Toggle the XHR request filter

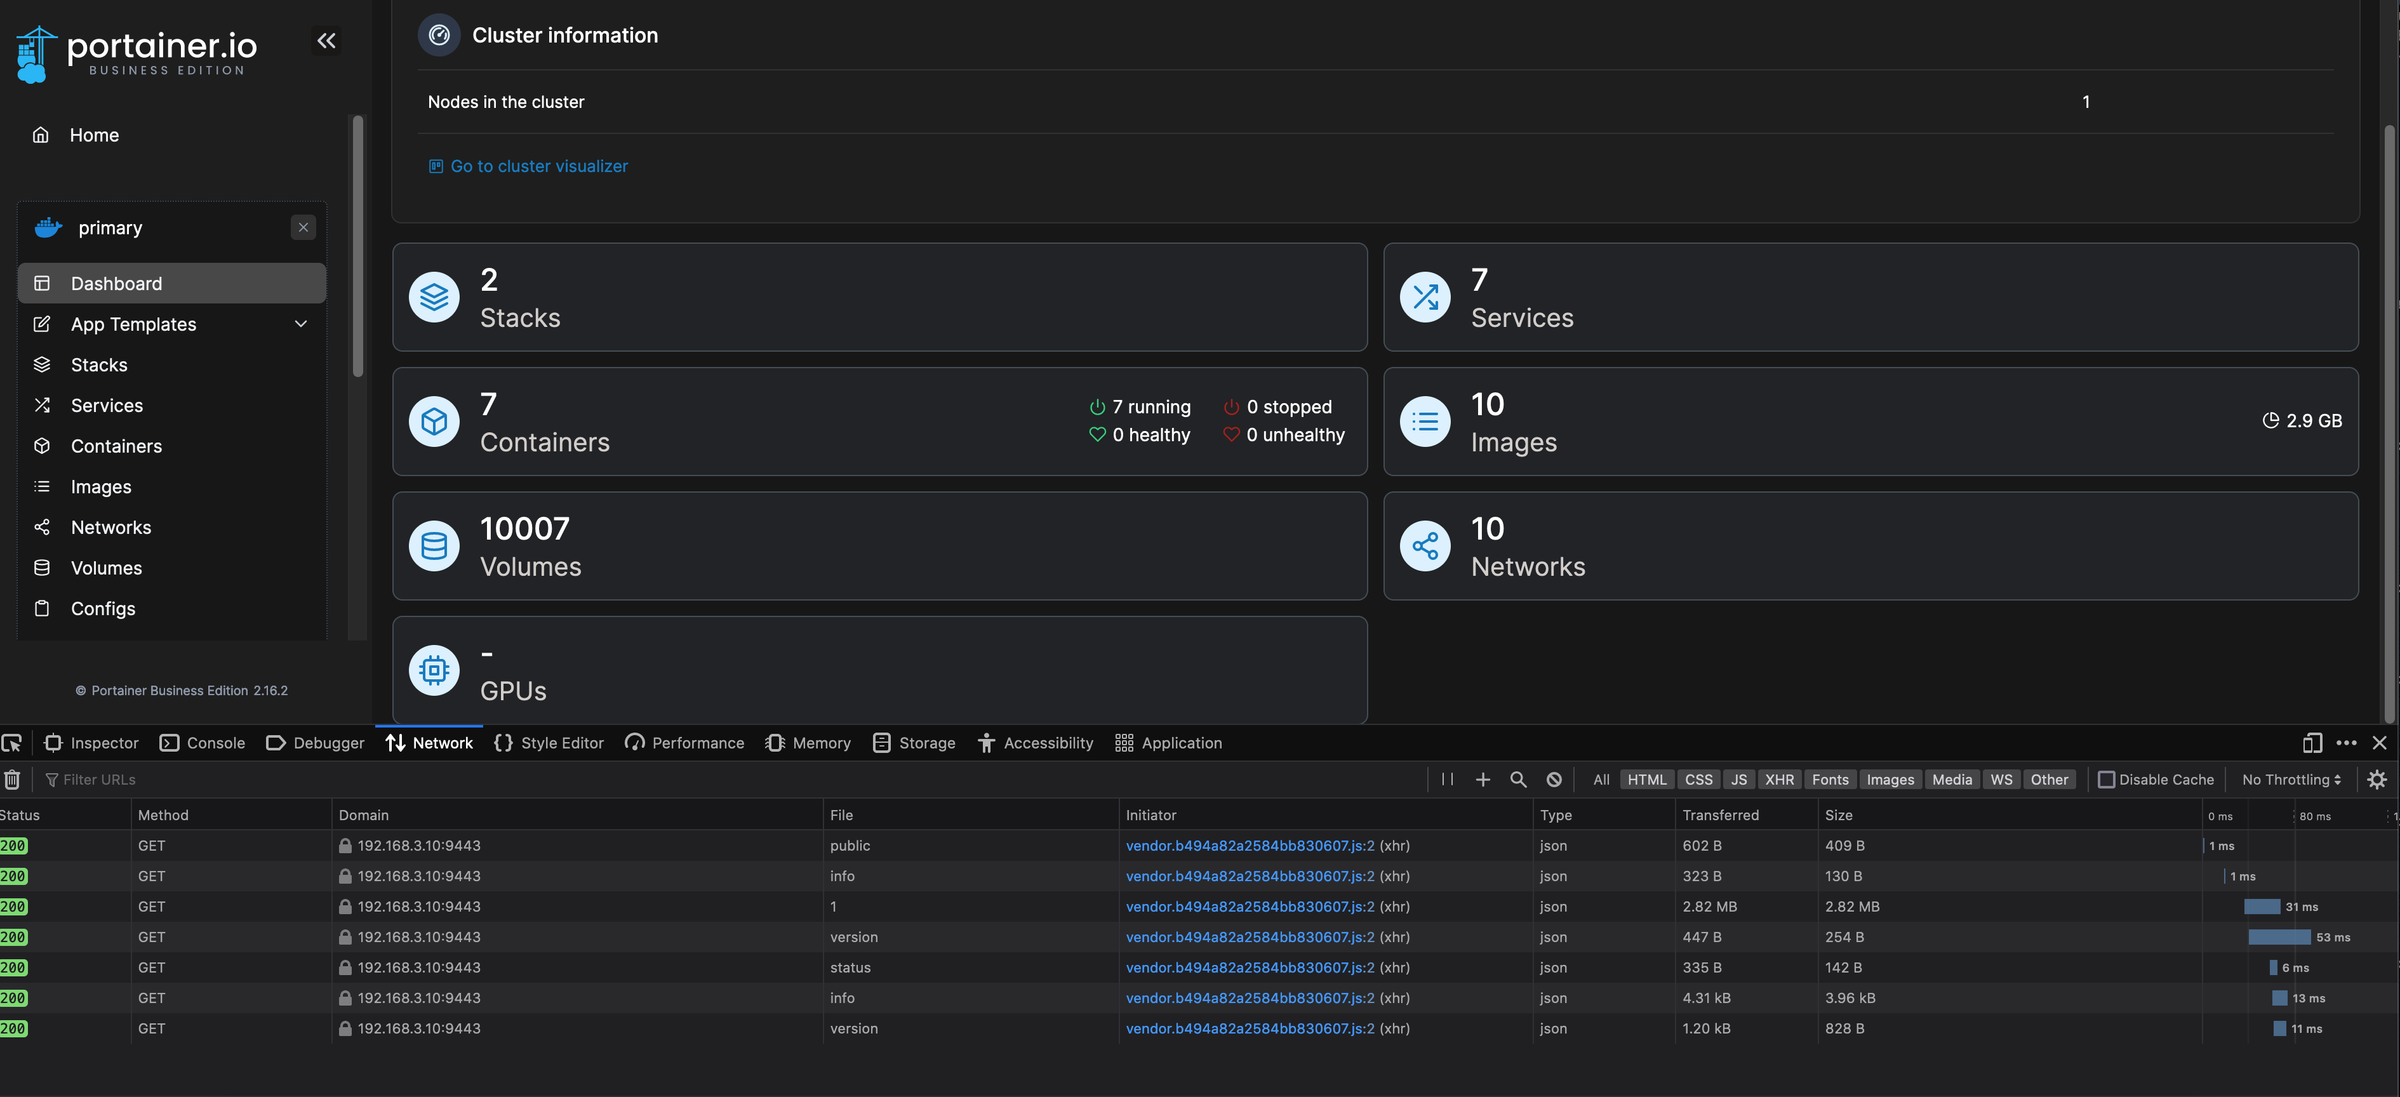point(1778,780)
